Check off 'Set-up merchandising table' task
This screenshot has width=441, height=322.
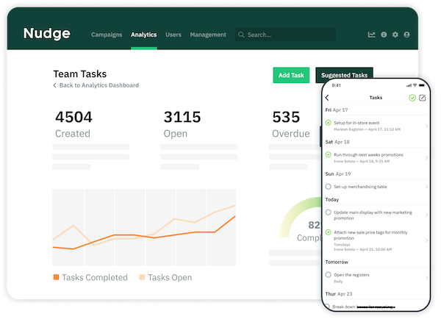(328, 187)
